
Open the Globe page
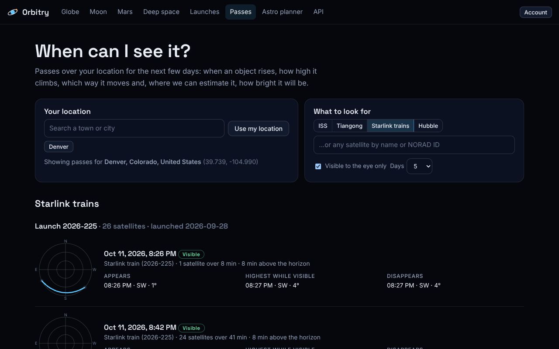click(x=70, y=12)
